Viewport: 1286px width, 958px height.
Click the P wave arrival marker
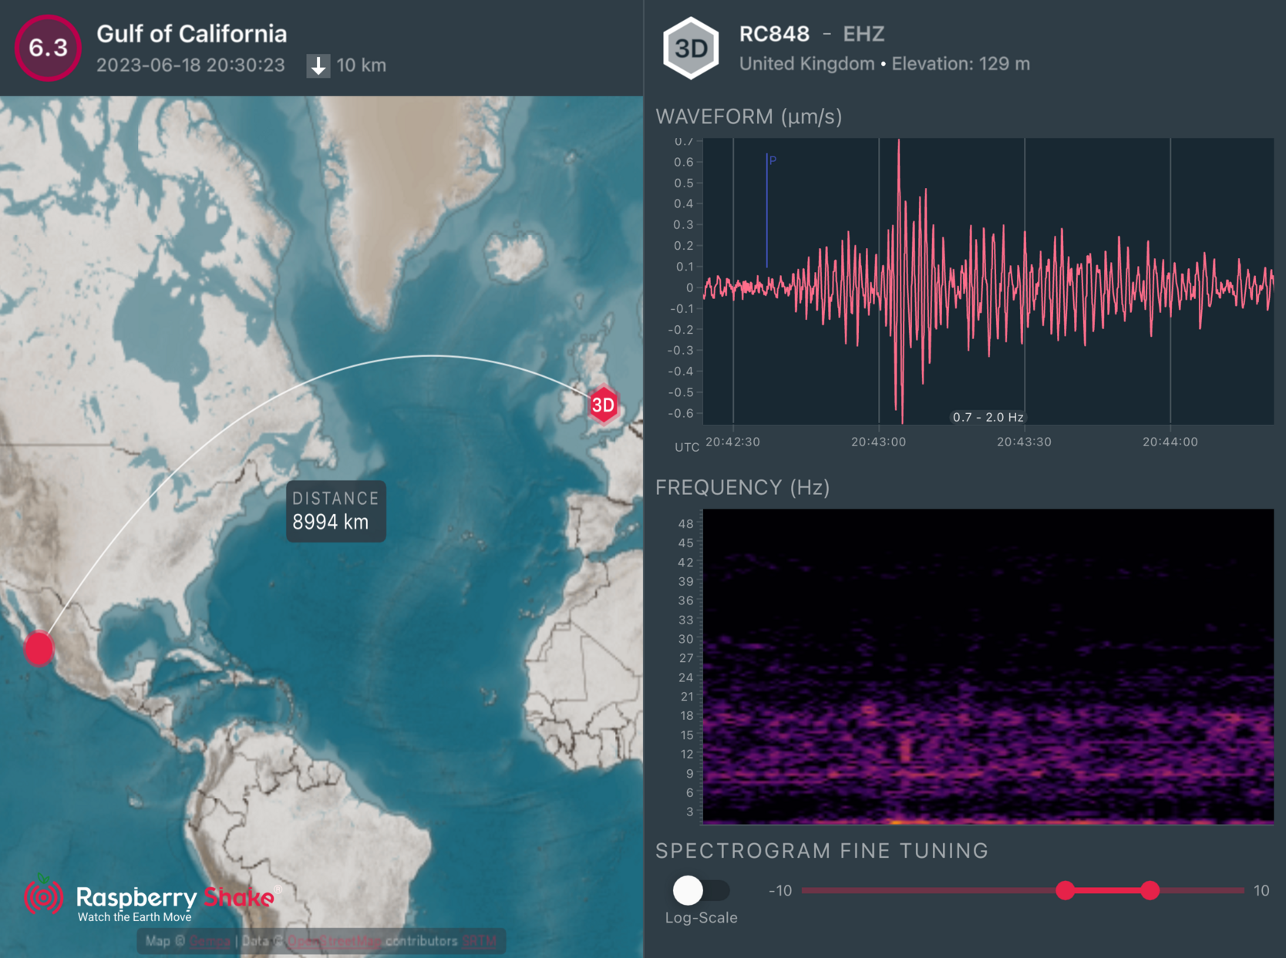[768, 210]
